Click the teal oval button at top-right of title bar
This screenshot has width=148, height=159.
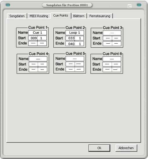[x=139, y=5]
